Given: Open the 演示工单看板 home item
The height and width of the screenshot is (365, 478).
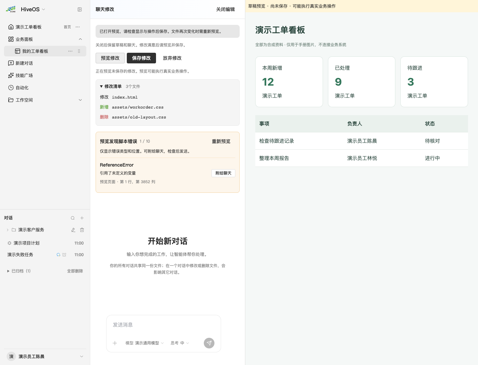Looking at the screenshot, I should pyautogui.click(x=45, y=27).
